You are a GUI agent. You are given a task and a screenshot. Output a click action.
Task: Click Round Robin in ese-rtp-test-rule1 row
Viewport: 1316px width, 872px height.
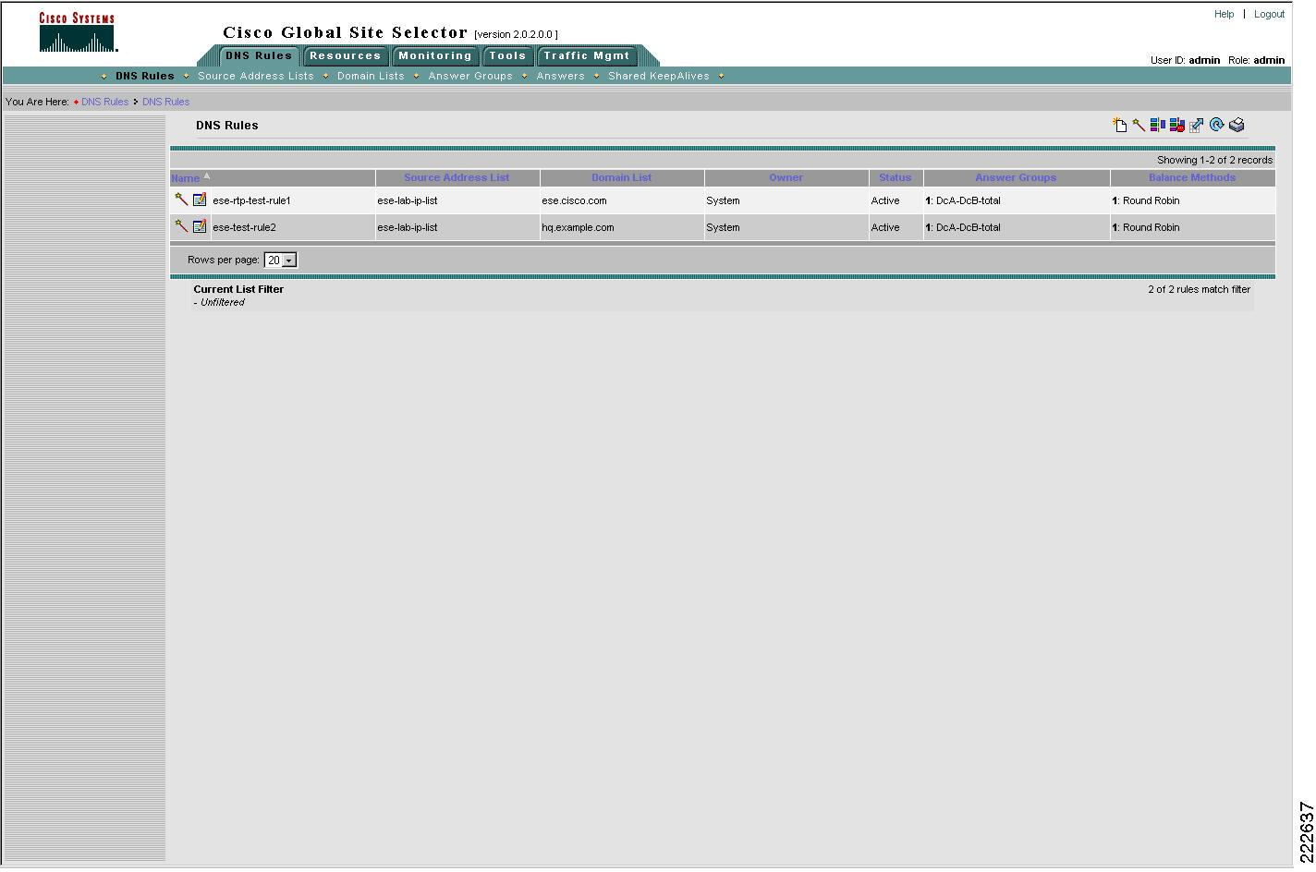pos(1151,200)
